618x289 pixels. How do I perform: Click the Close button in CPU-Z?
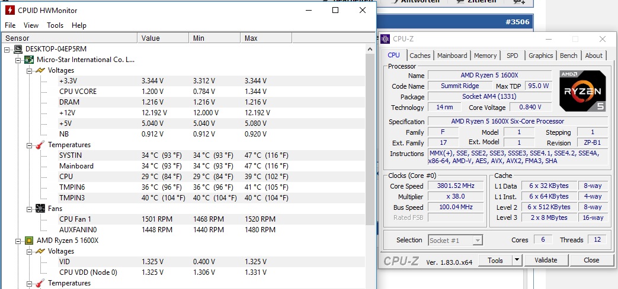(x=591, y=260)
